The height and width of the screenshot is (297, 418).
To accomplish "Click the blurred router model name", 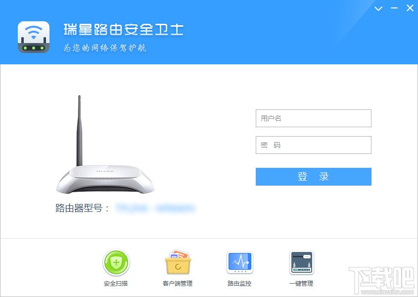I will click(x=155, y=208).
